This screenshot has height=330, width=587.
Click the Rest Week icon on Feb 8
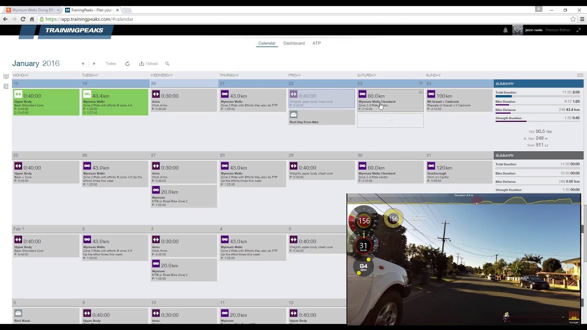[x=18, y=313]
